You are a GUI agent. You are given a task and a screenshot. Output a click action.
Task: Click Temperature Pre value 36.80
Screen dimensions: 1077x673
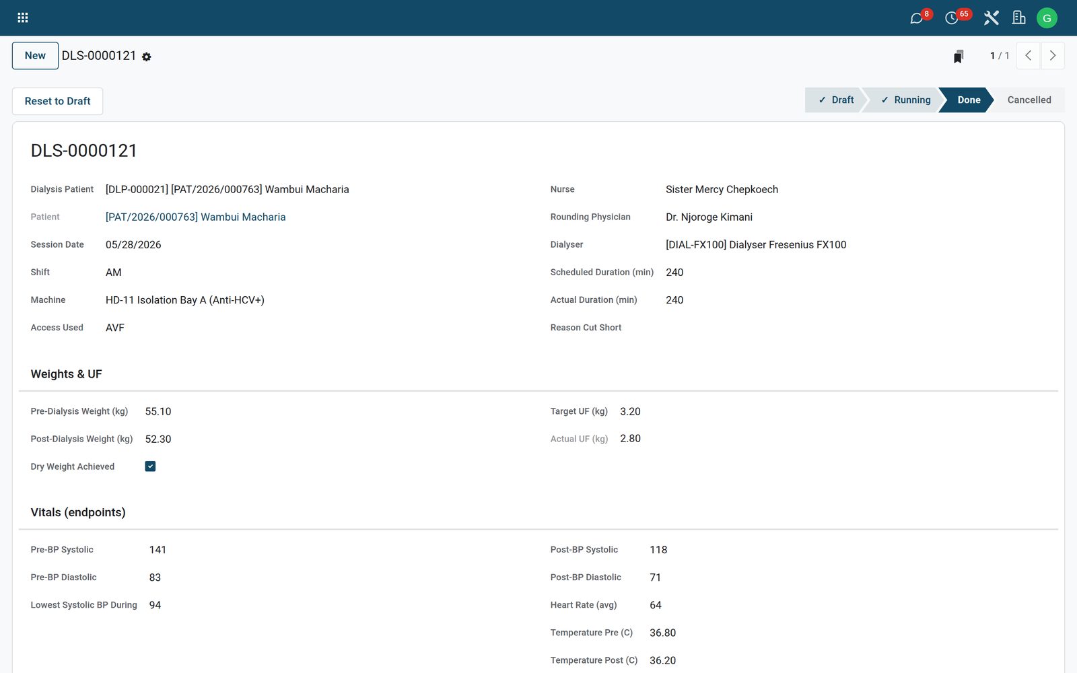pyautogui.click(x=662, y=633)
